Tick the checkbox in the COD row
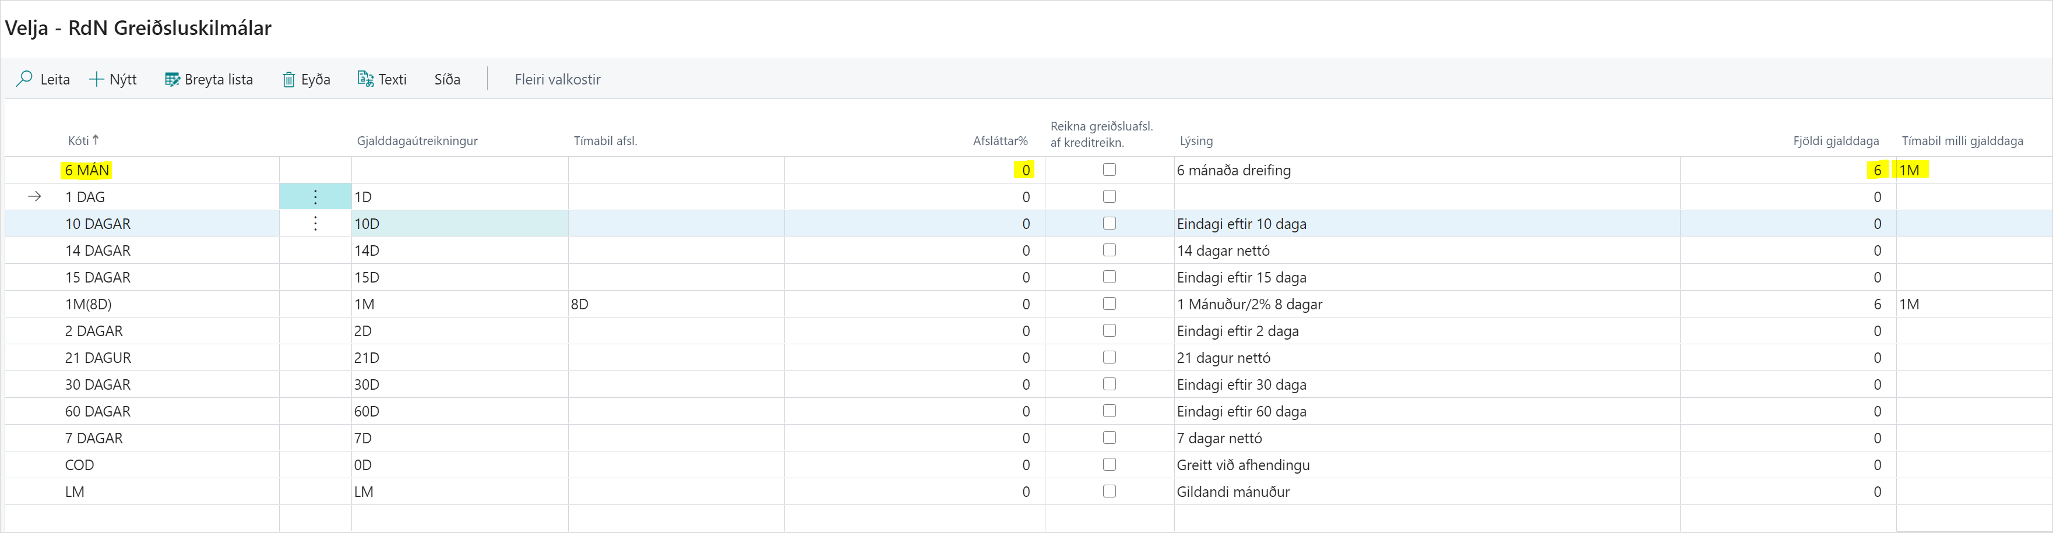 coord(1108,464)
